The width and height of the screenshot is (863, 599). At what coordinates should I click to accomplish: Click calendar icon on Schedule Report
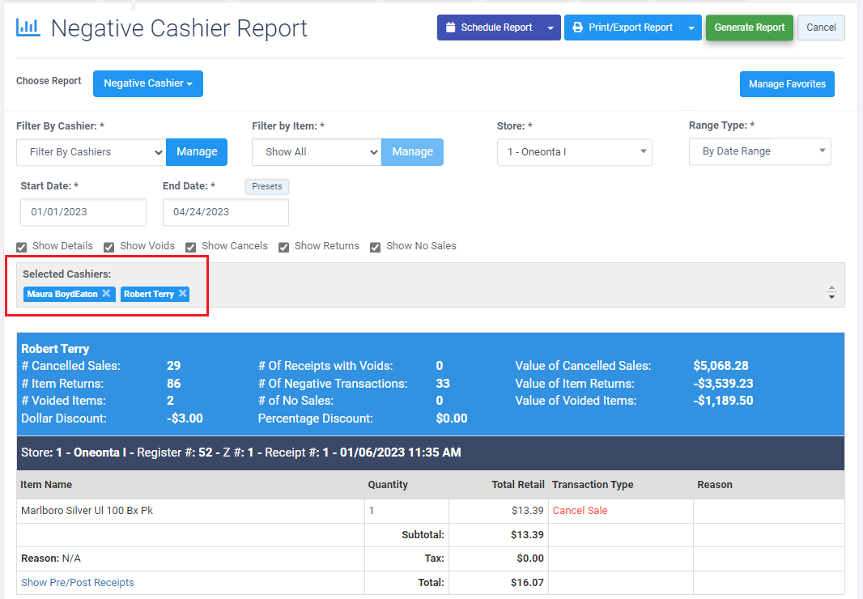450,28
